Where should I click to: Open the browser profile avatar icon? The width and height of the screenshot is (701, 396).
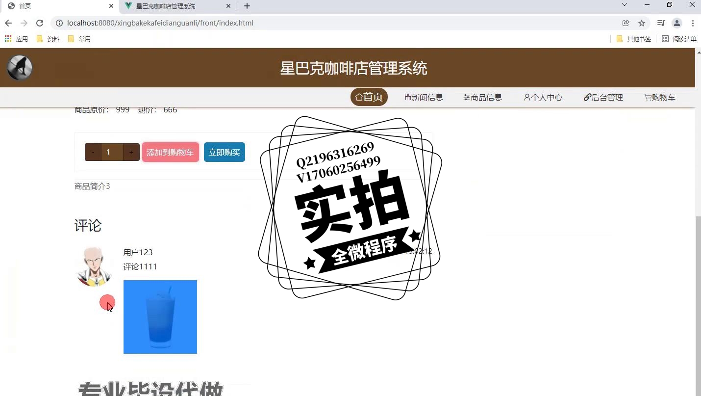677,23
